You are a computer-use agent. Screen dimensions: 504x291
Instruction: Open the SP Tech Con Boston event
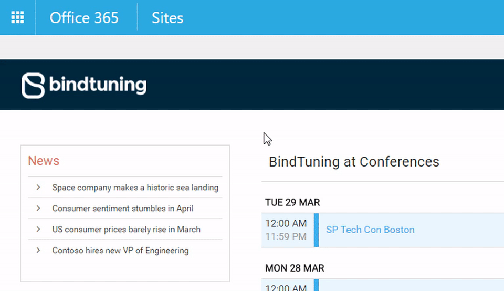coord(370,230)
